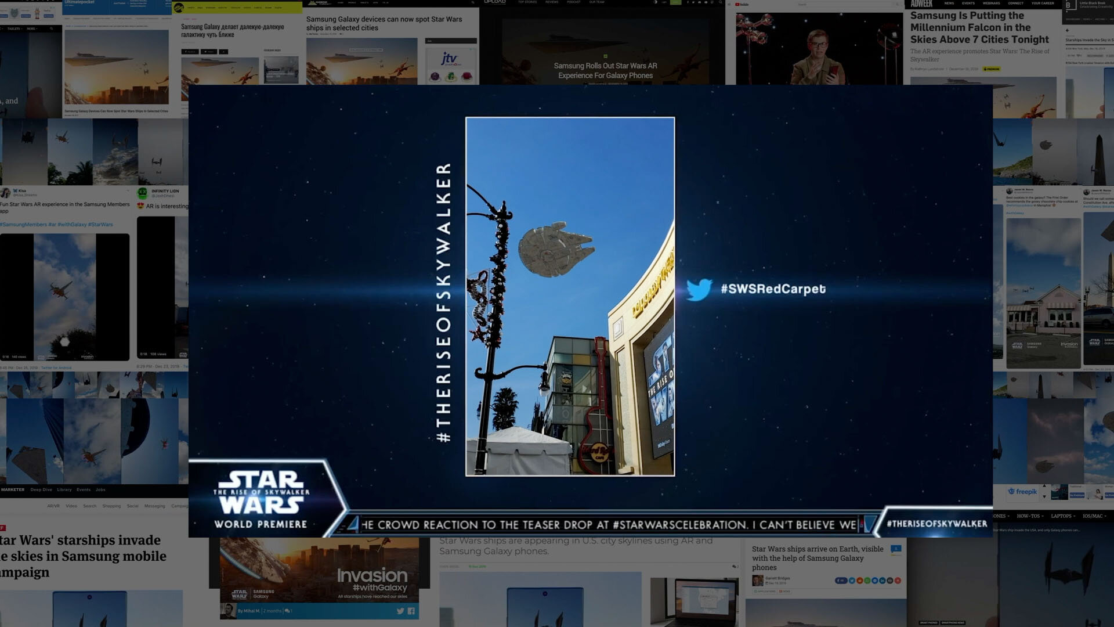Click Library in the Marketer navigation

[64, 490]
